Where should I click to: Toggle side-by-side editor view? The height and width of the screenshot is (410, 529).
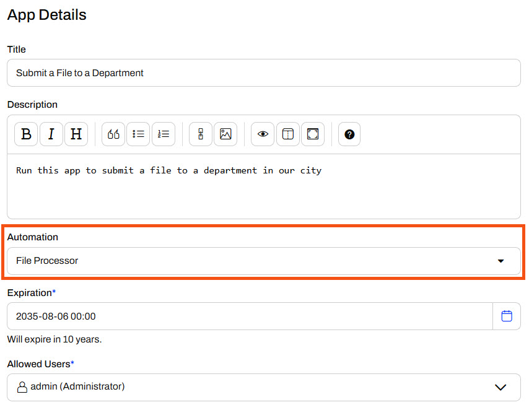[288, 134]
